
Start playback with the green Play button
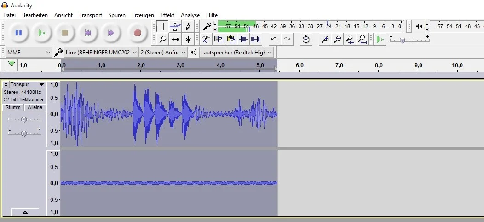42,32
